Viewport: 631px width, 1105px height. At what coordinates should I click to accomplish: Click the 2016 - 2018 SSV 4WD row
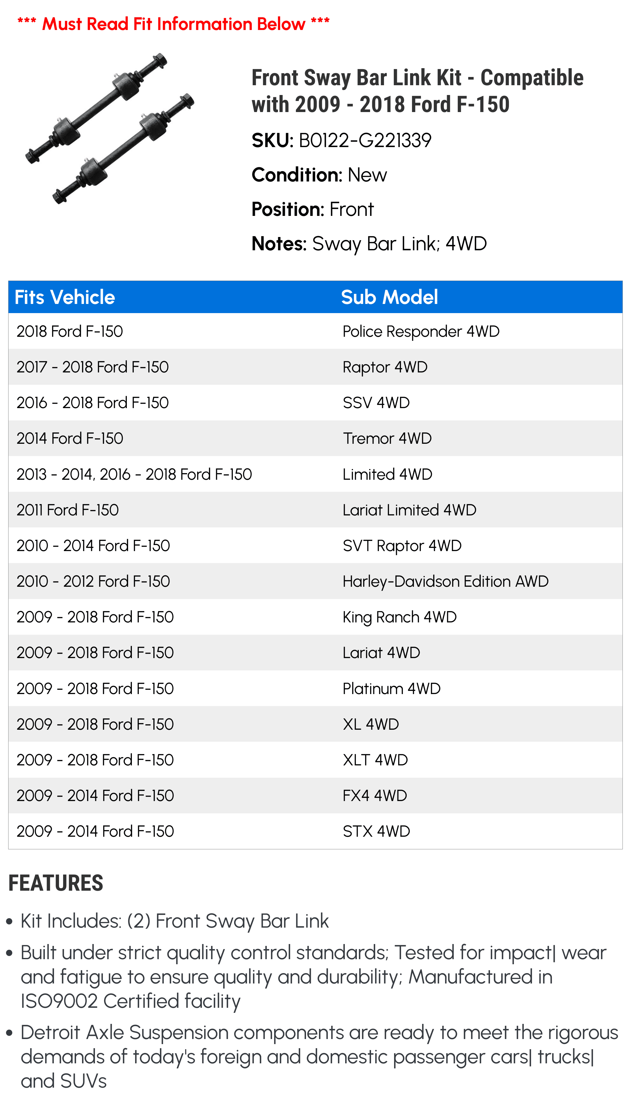point(315,403)
